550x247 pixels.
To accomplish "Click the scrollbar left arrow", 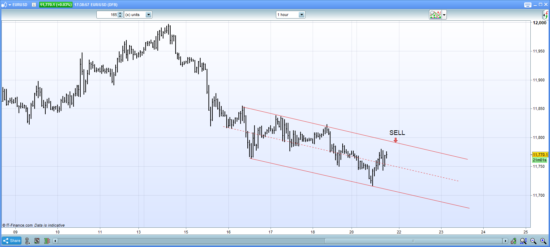I will (55, 241).
